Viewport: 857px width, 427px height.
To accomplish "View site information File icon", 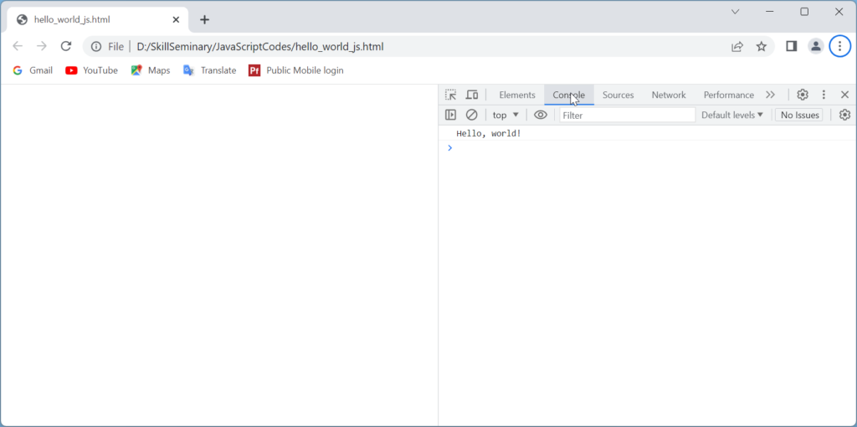I will point(108,47).
